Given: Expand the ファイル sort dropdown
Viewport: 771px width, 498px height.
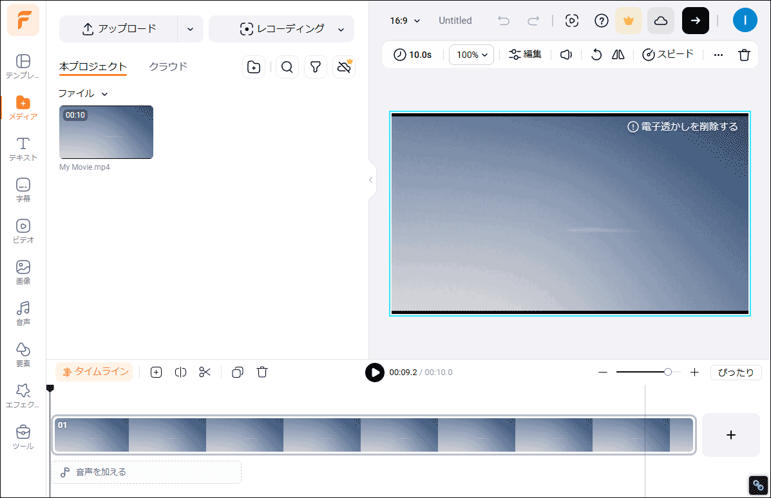Looking at the screenshot, I should pyautogui.click(x=82, y=93).
